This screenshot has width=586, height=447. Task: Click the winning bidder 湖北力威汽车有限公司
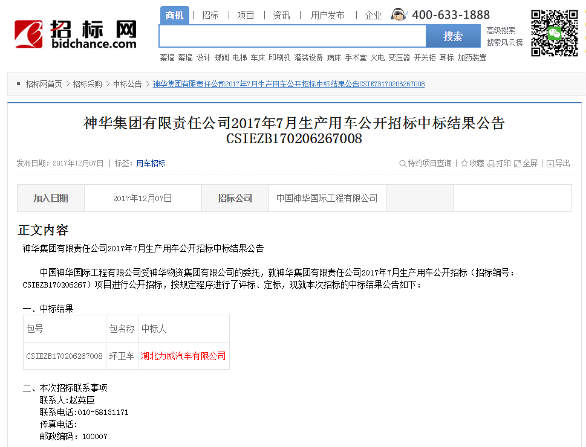pyautogui.click(x=183, y=356)
